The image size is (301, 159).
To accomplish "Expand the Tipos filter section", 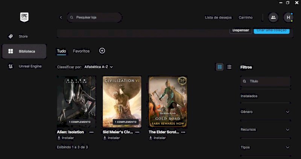I will 265,147.
